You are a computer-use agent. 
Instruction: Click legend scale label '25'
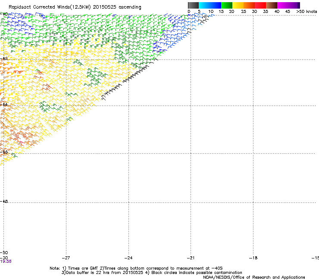coord(243,12)
